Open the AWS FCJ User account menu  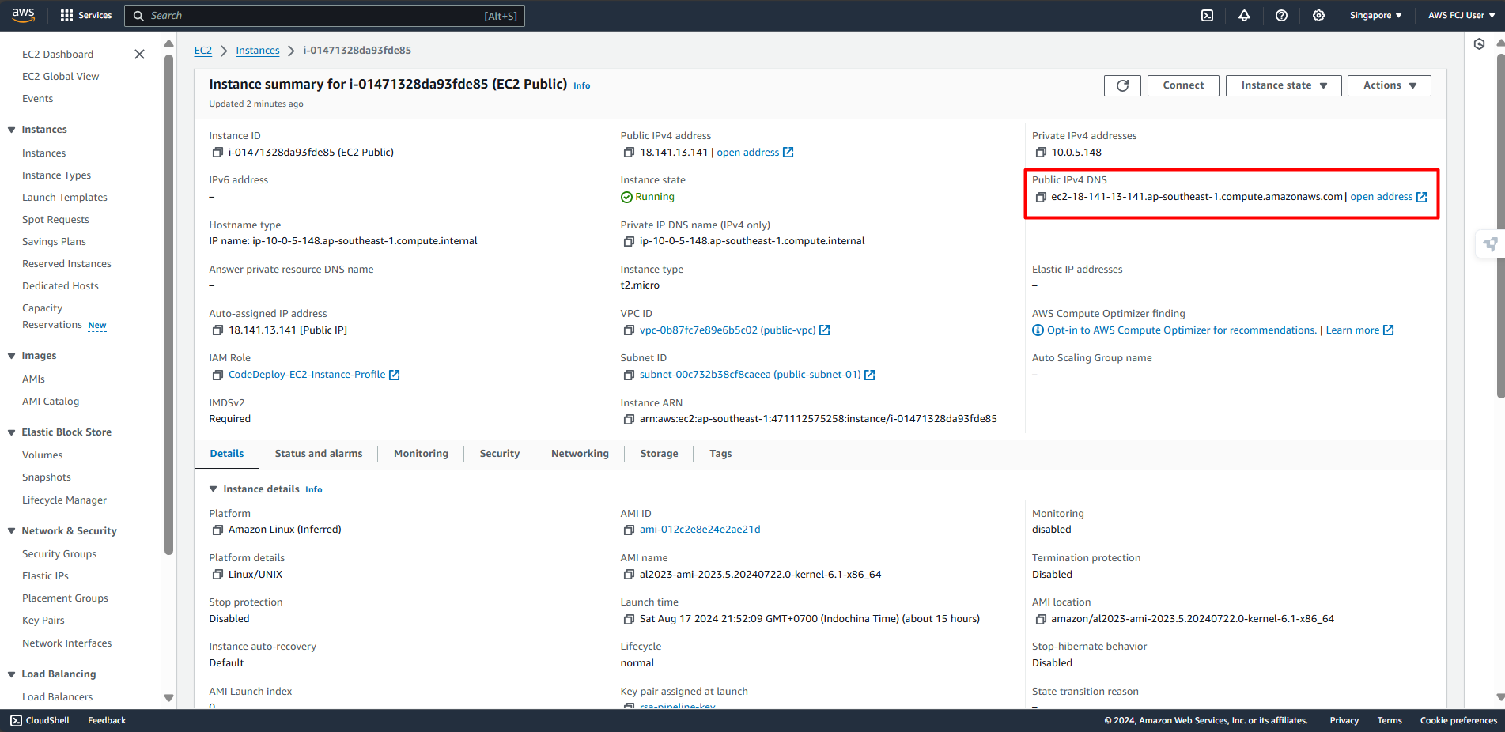click(1462, 15)
